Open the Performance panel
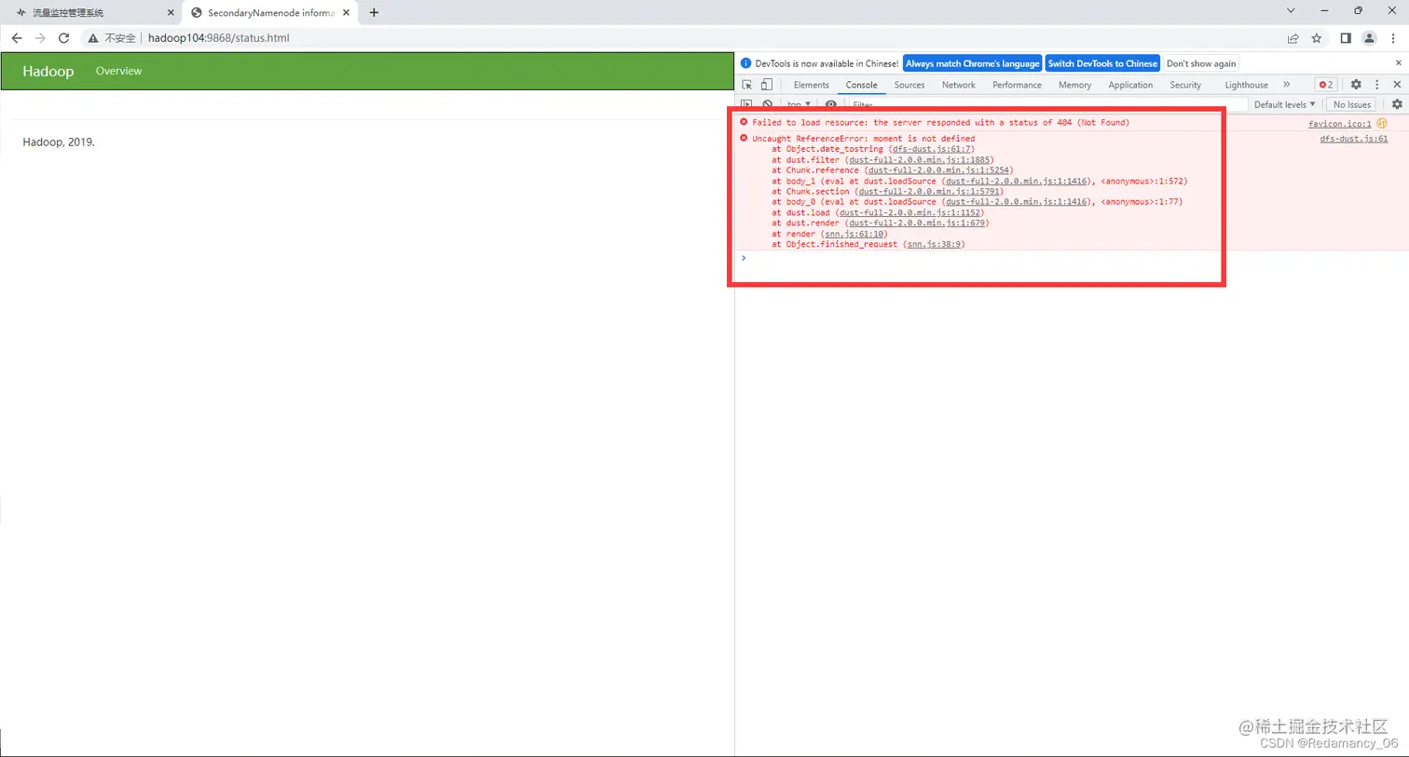 click(1017, 85)
